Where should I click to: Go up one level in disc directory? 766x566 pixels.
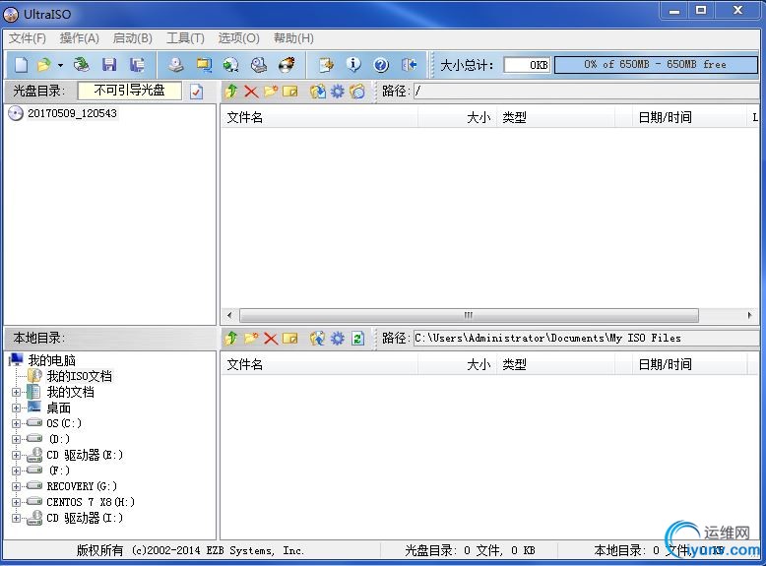pos(231,91)
